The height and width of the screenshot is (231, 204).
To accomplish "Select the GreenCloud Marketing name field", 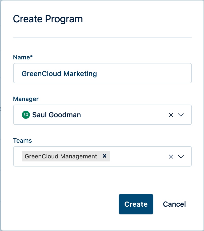I will pyautogui.click(x=102, y=73).
